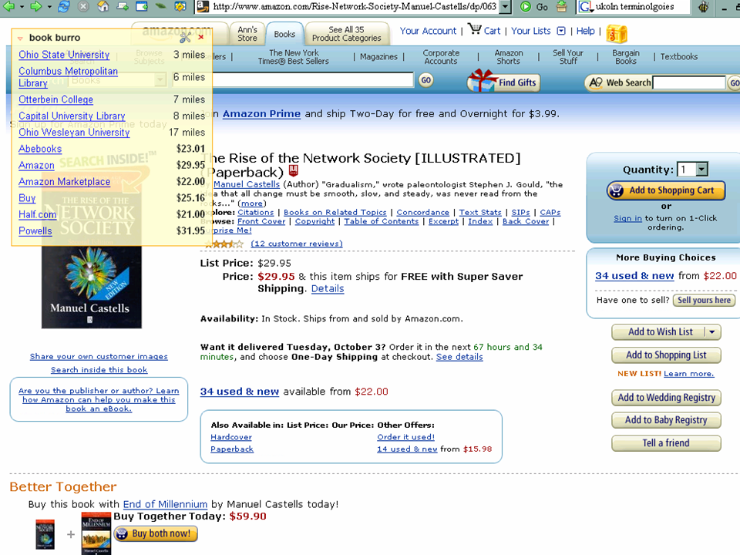Open Amazon Shorts subnav item
Viewport: 740px width, 555px height.
click(x=509, y=56)
